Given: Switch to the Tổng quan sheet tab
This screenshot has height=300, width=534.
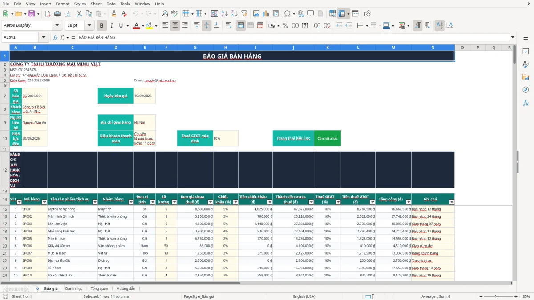Looking at the screenshot, I should 99,288.
